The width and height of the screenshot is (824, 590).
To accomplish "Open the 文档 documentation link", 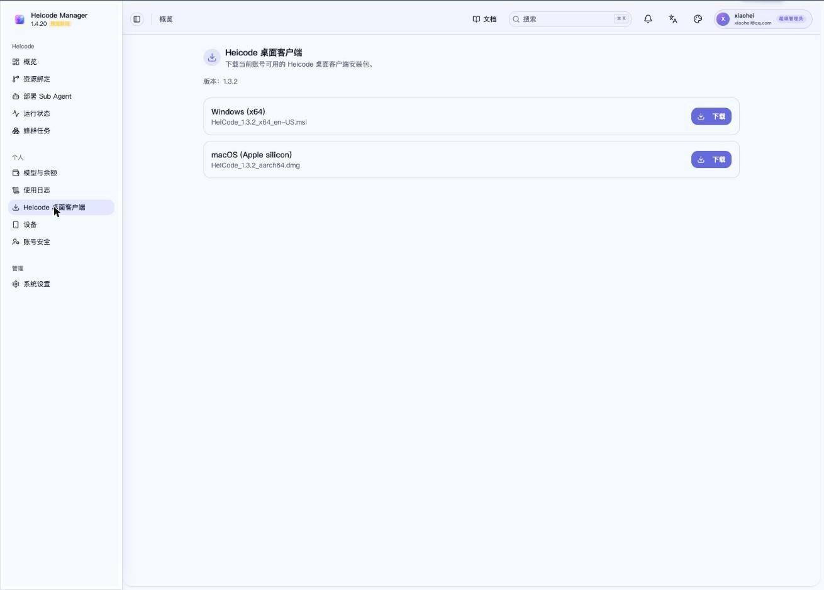I will point(484,19).
